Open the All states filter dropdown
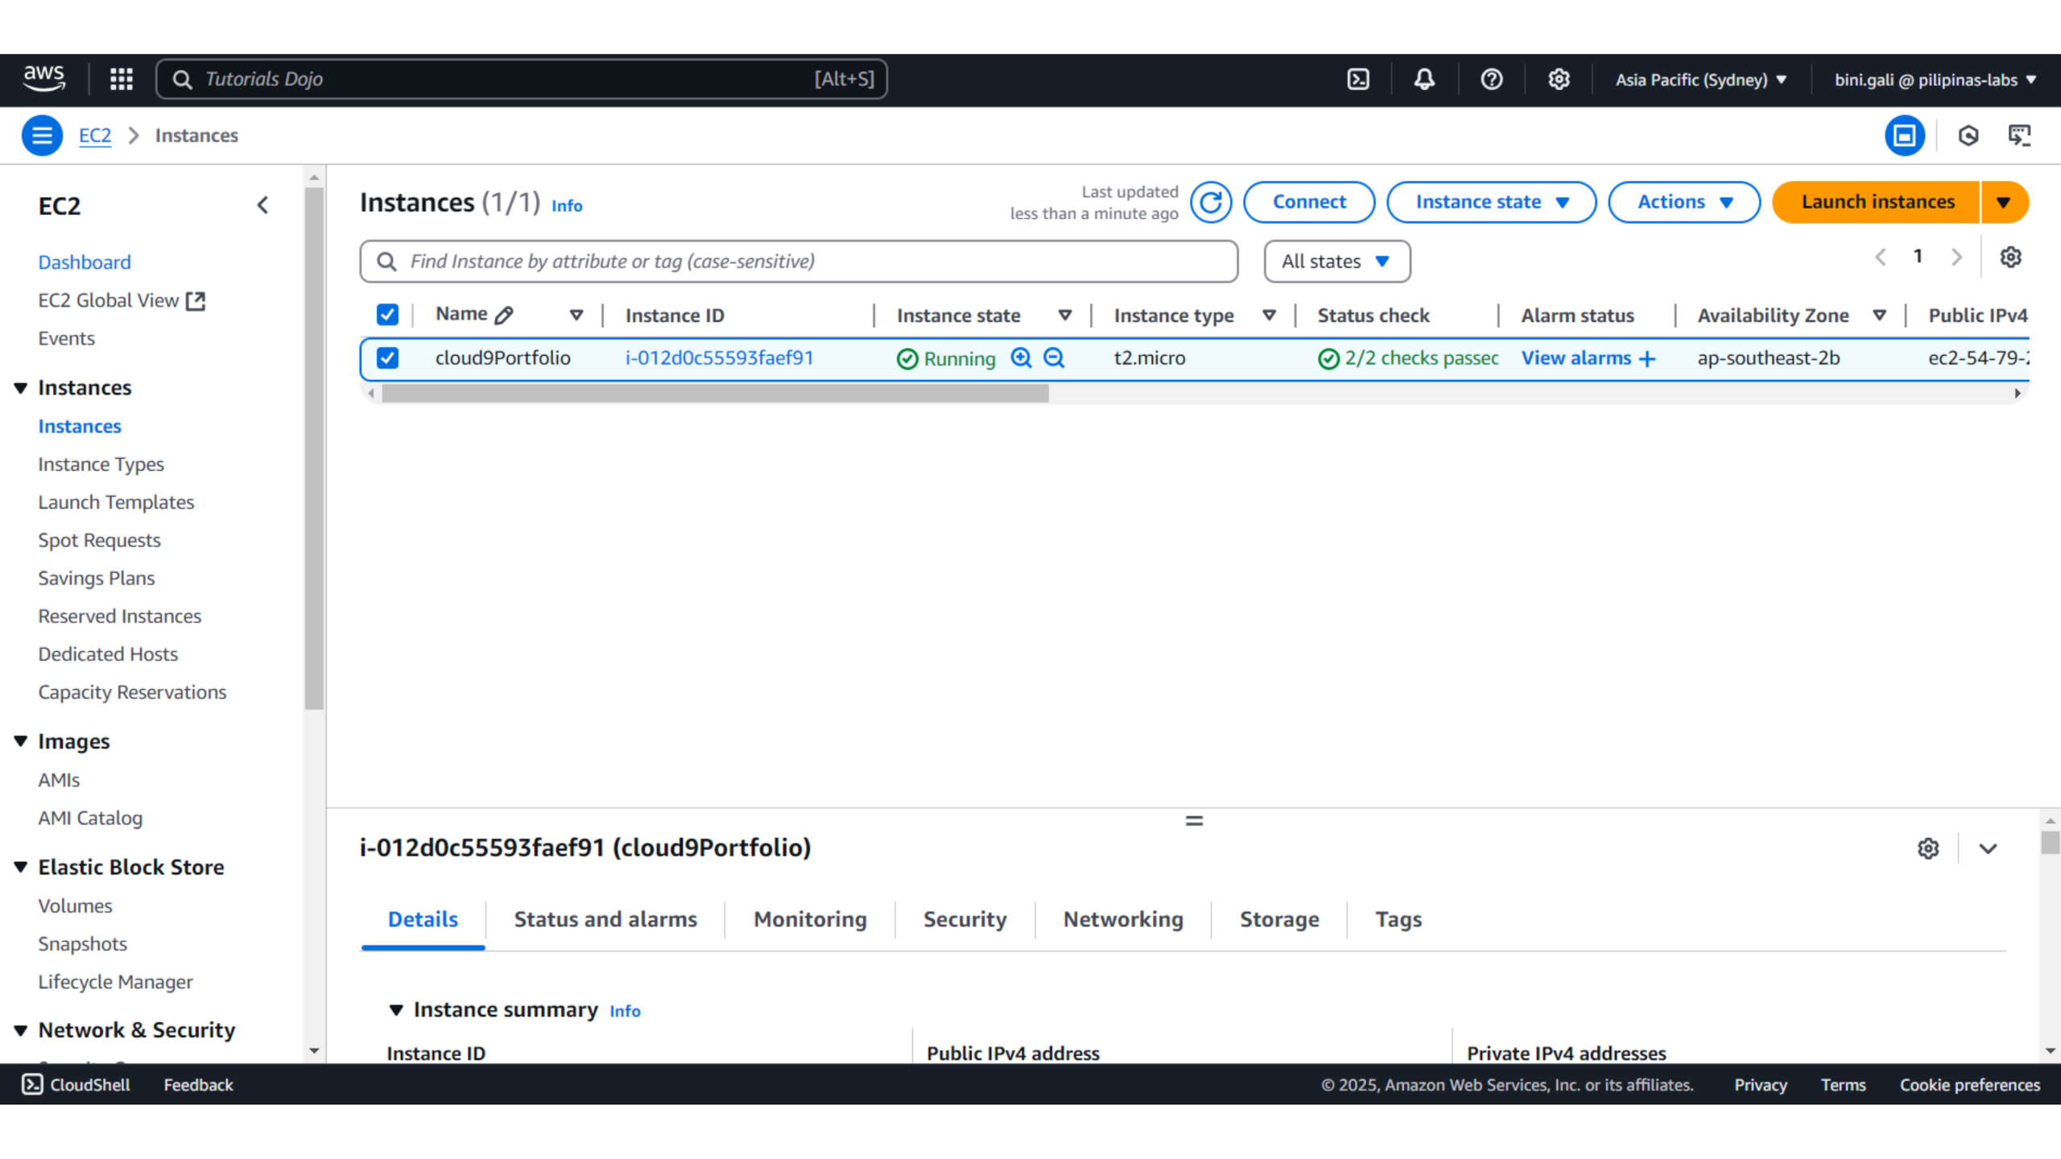Image resolution: width=2061 pixels, height=1159 pixels. [1336, 262]
